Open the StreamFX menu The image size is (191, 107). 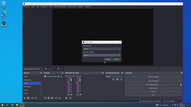pos(80,7)
